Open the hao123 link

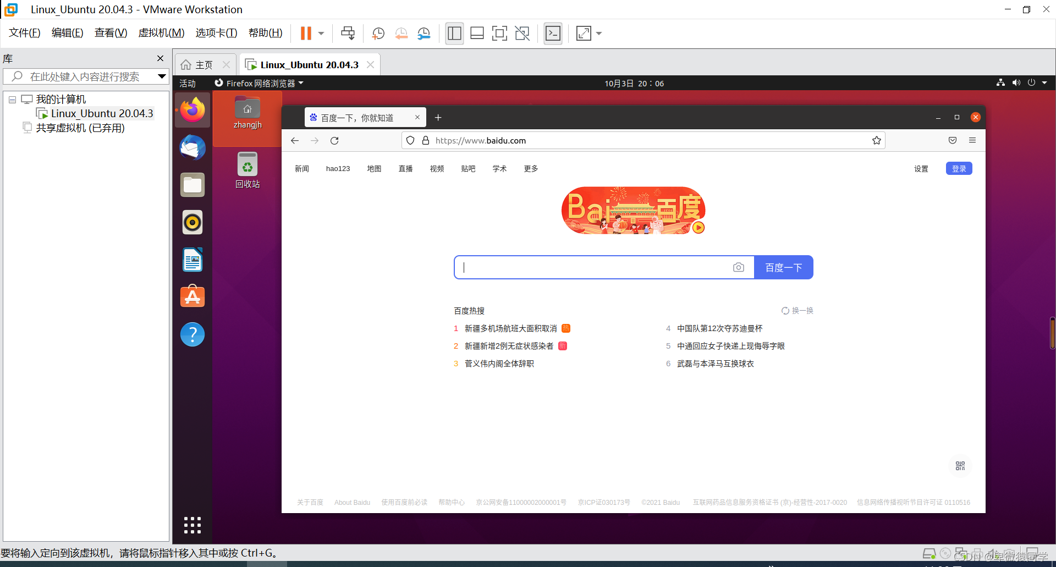pyautogui.click(x=338, y=169)
